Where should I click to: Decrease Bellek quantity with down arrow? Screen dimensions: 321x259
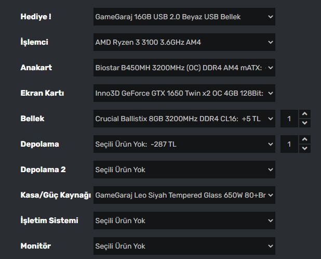click(305, 123)
